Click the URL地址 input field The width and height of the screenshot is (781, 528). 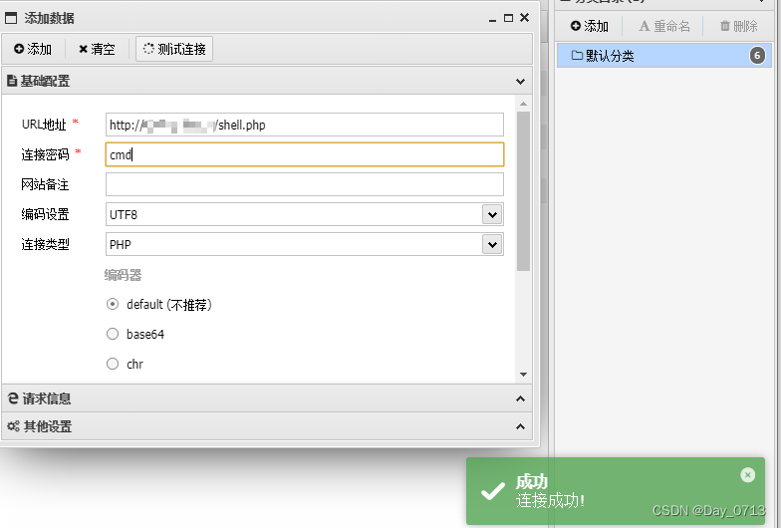(305, 125)
